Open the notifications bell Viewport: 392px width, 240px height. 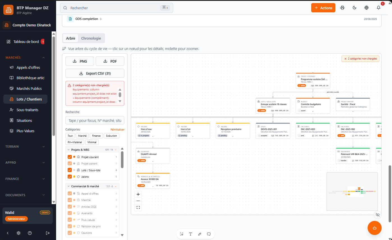tap(379, 8)
